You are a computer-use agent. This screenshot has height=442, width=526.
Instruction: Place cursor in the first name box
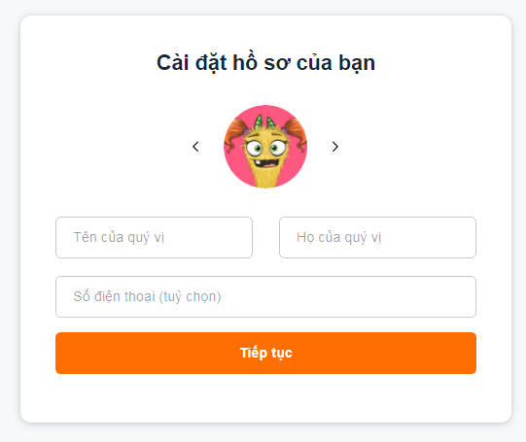(154, 237)
